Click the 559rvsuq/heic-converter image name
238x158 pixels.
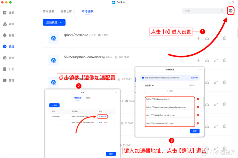click(x=82, y=57)
